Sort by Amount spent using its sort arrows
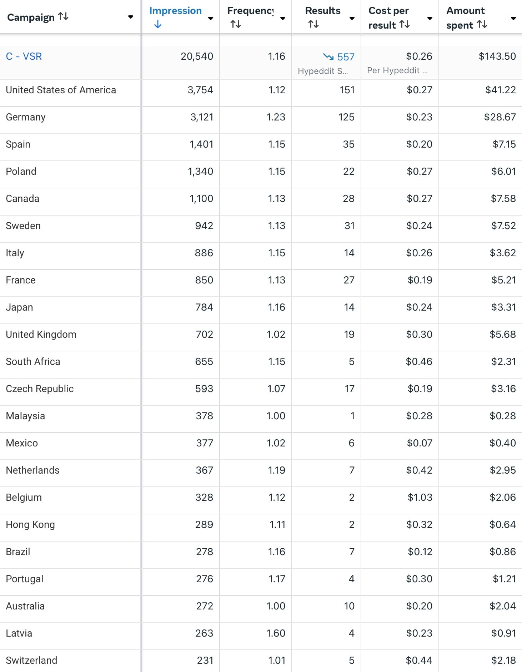522x672 pixels. click(482, 25)
